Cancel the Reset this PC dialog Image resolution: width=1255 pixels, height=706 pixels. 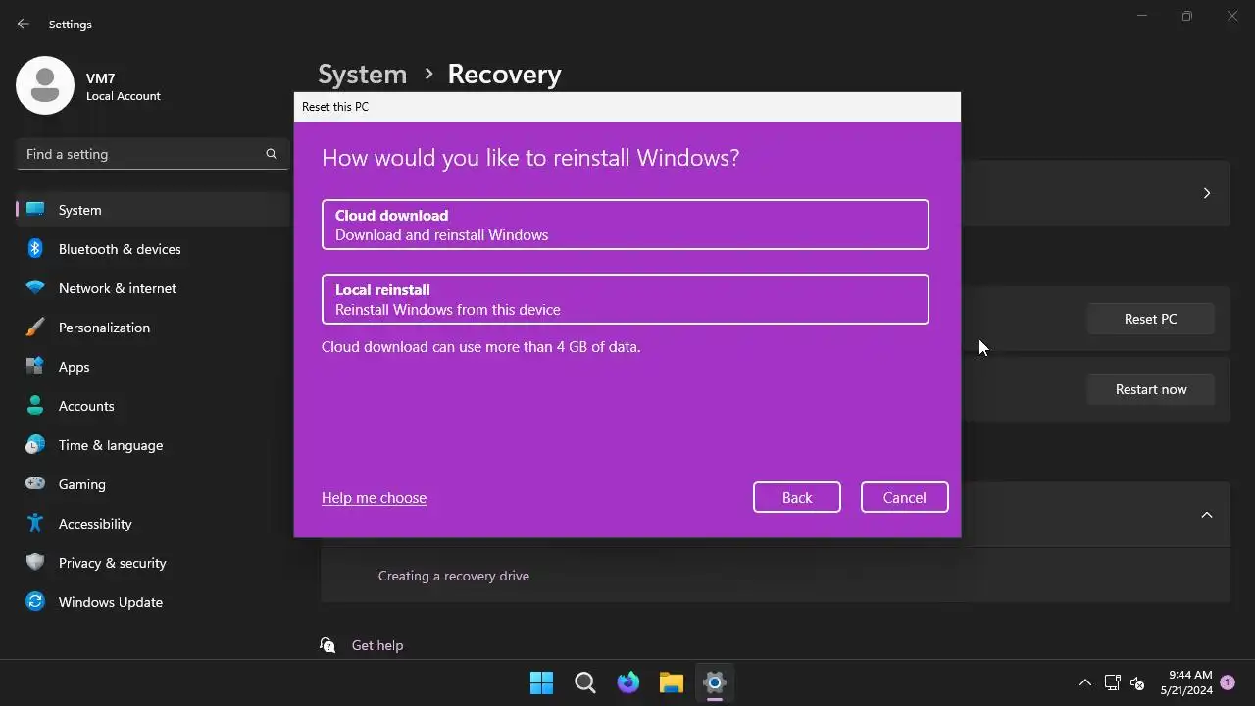click(904, 497)
